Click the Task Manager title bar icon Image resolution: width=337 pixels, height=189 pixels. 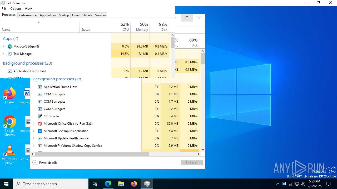coord(3,3)
